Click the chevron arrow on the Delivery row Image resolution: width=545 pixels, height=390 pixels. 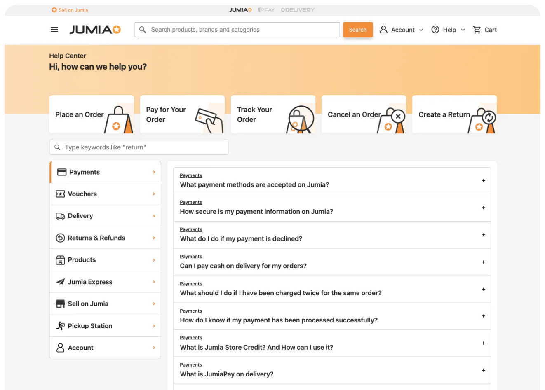(154, 216)
